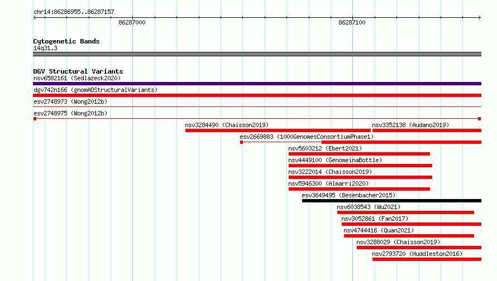Select the nsv4744416 red bar
The image size is (497, 281).
[x=409, y=236]
